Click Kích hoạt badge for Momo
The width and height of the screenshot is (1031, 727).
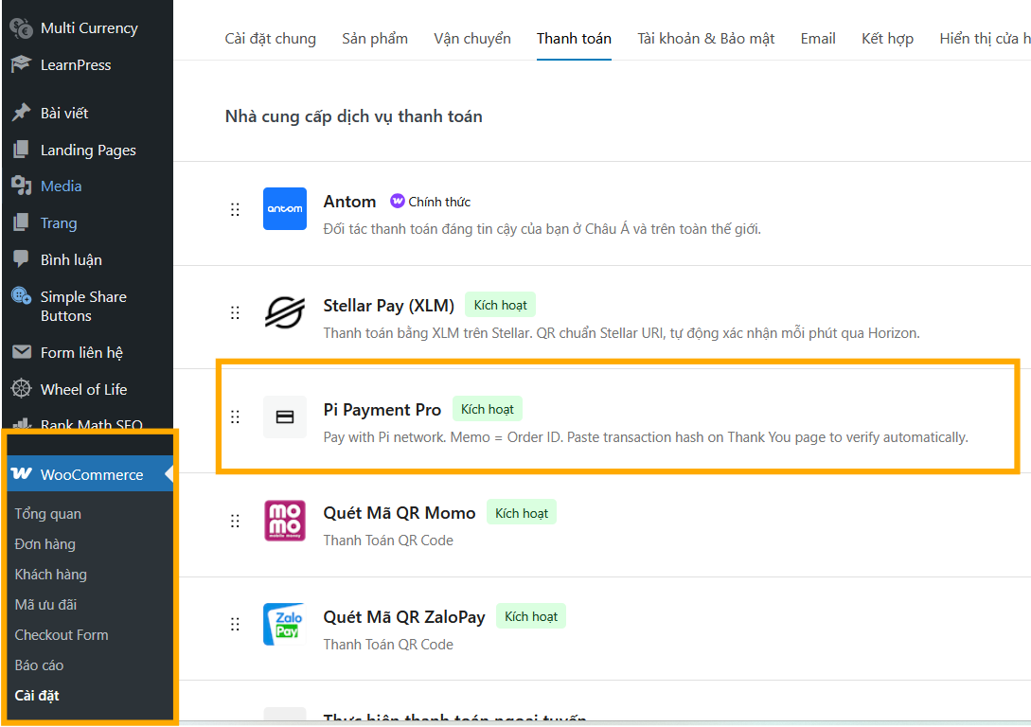coord(522,513)
